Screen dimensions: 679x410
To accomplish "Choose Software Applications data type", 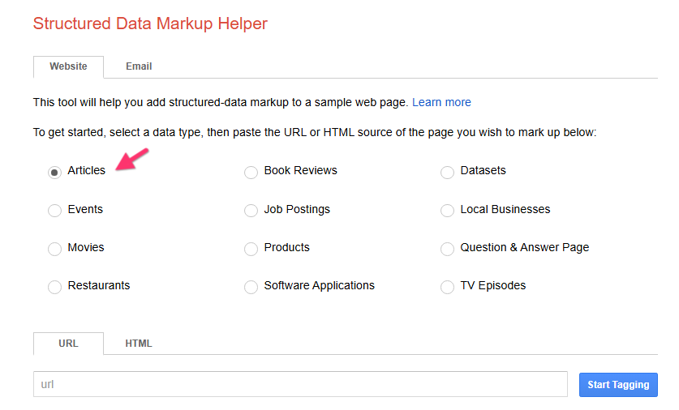I will point(251,287).
